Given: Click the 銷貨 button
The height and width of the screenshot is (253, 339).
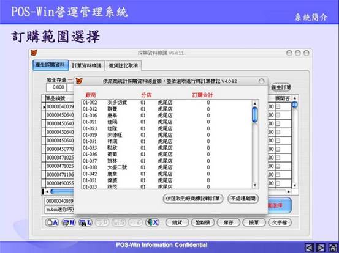Looking at the screenshot, I should [177, 222].
